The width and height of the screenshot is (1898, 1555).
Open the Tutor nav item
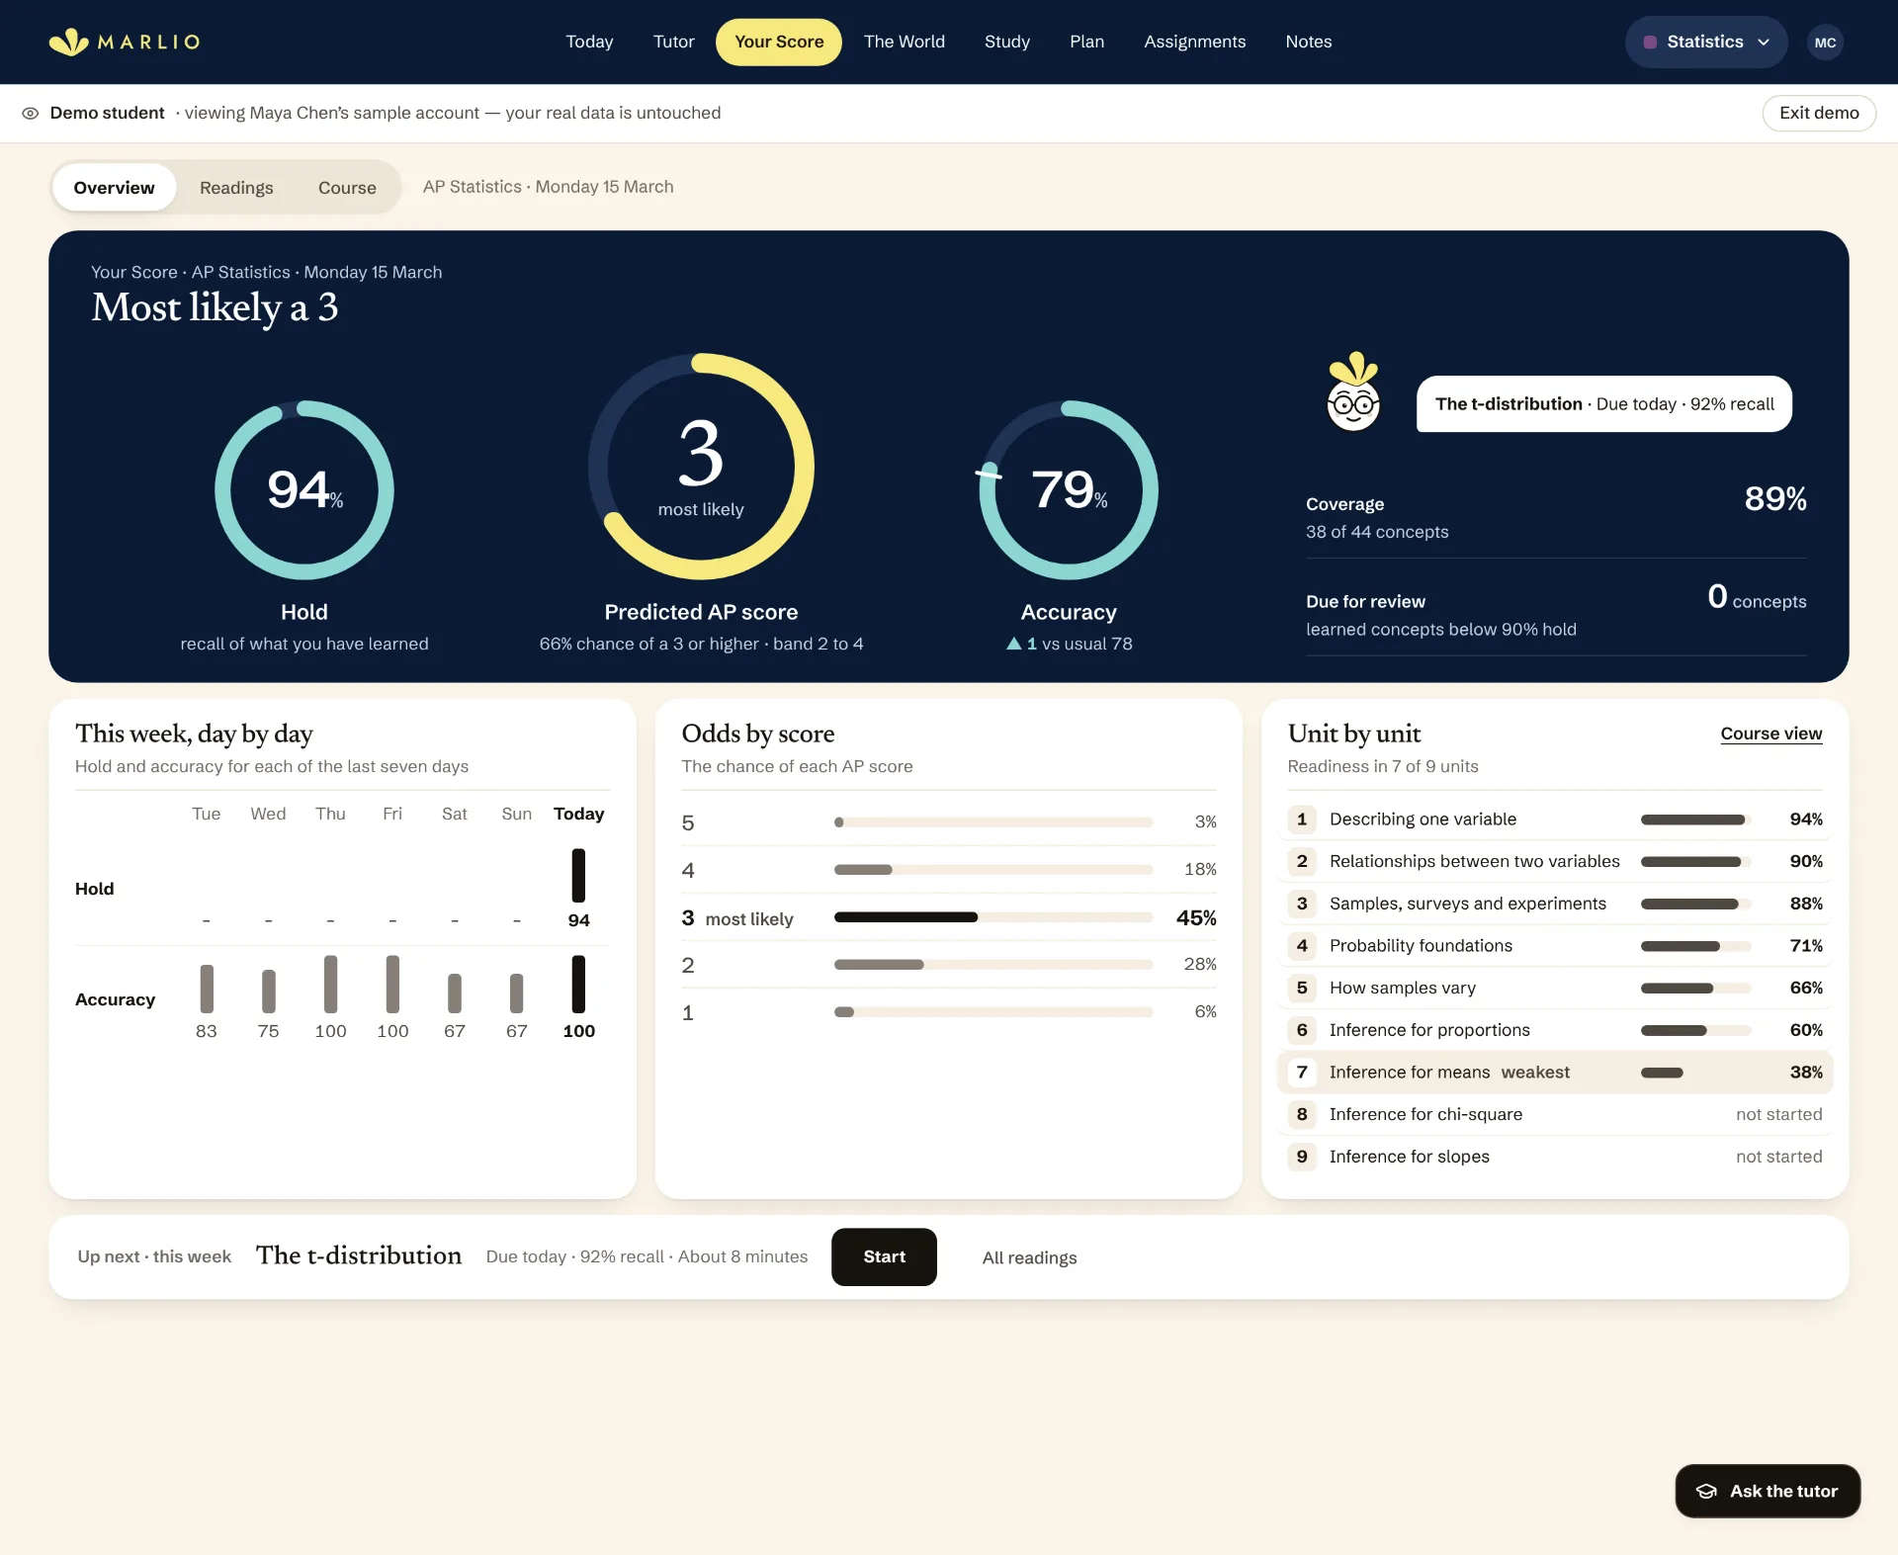[673, 42]
